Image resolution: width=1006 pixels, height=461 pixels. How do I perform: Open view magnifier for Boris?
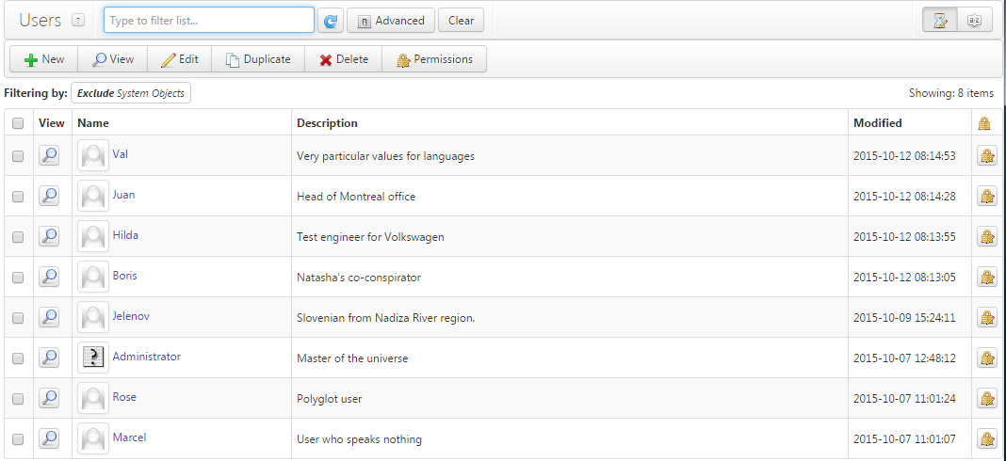(49, 277)
